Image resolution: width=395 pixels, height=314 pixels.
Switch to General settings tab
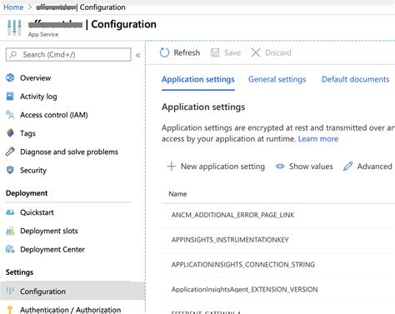pos(277,79)
